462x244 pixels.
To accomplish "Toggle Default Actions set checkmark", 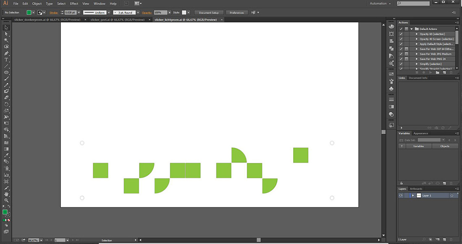I will click(401, 29).
